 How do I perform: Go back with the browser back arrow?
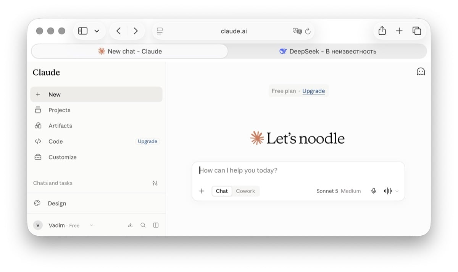tap(118, 31)
